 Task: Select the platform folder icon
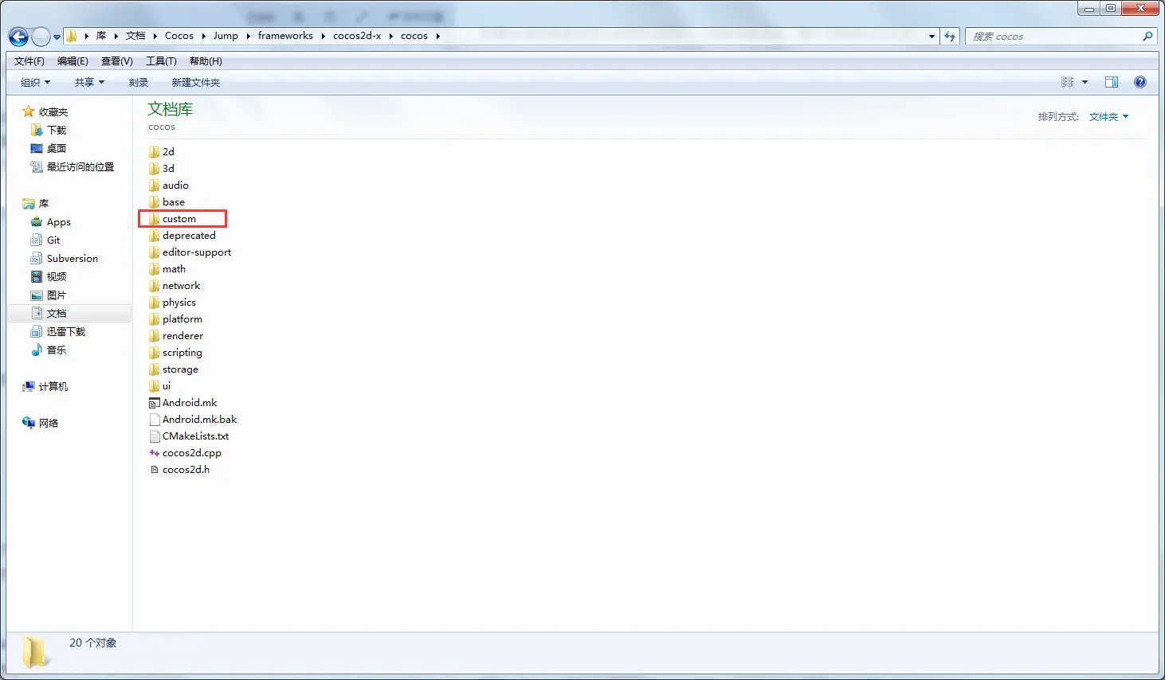tap(154, 319)
